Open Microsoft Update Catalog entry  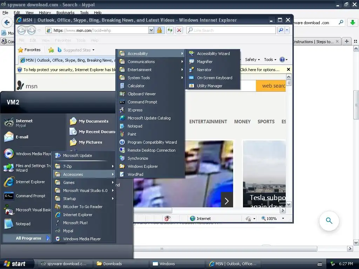pyautogui.click(x=151, y=118)
